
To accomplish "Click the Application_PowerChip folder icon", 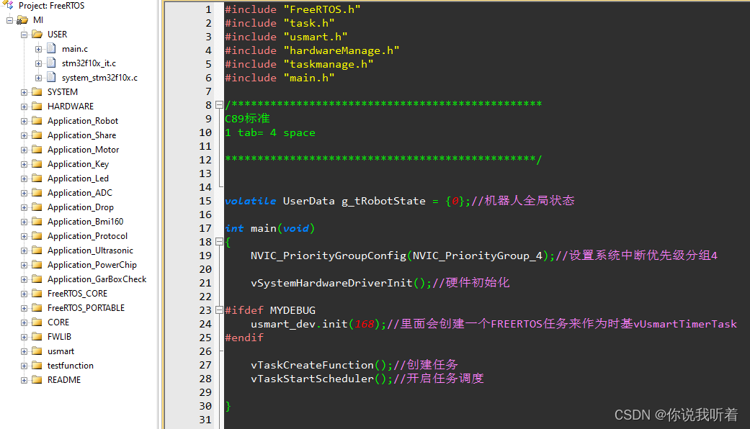I will tap(37, 265).
